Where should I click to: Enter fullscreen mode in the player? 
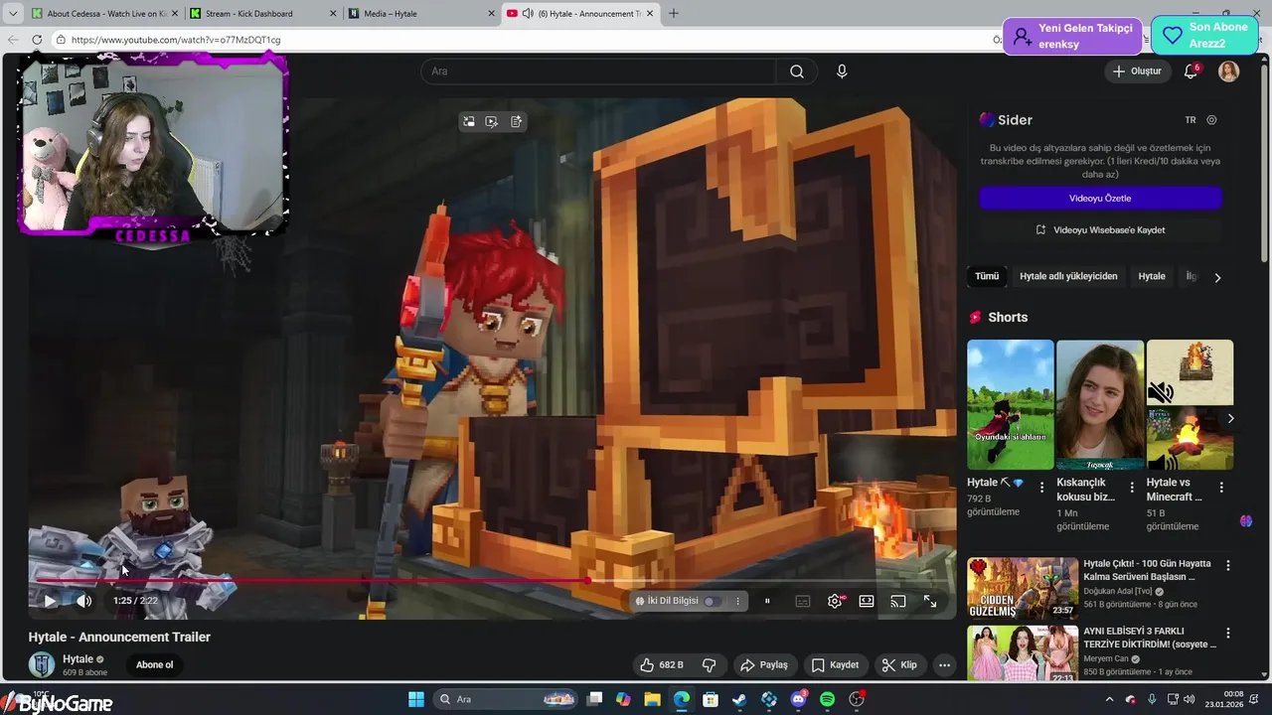click(x=930, y=601)
